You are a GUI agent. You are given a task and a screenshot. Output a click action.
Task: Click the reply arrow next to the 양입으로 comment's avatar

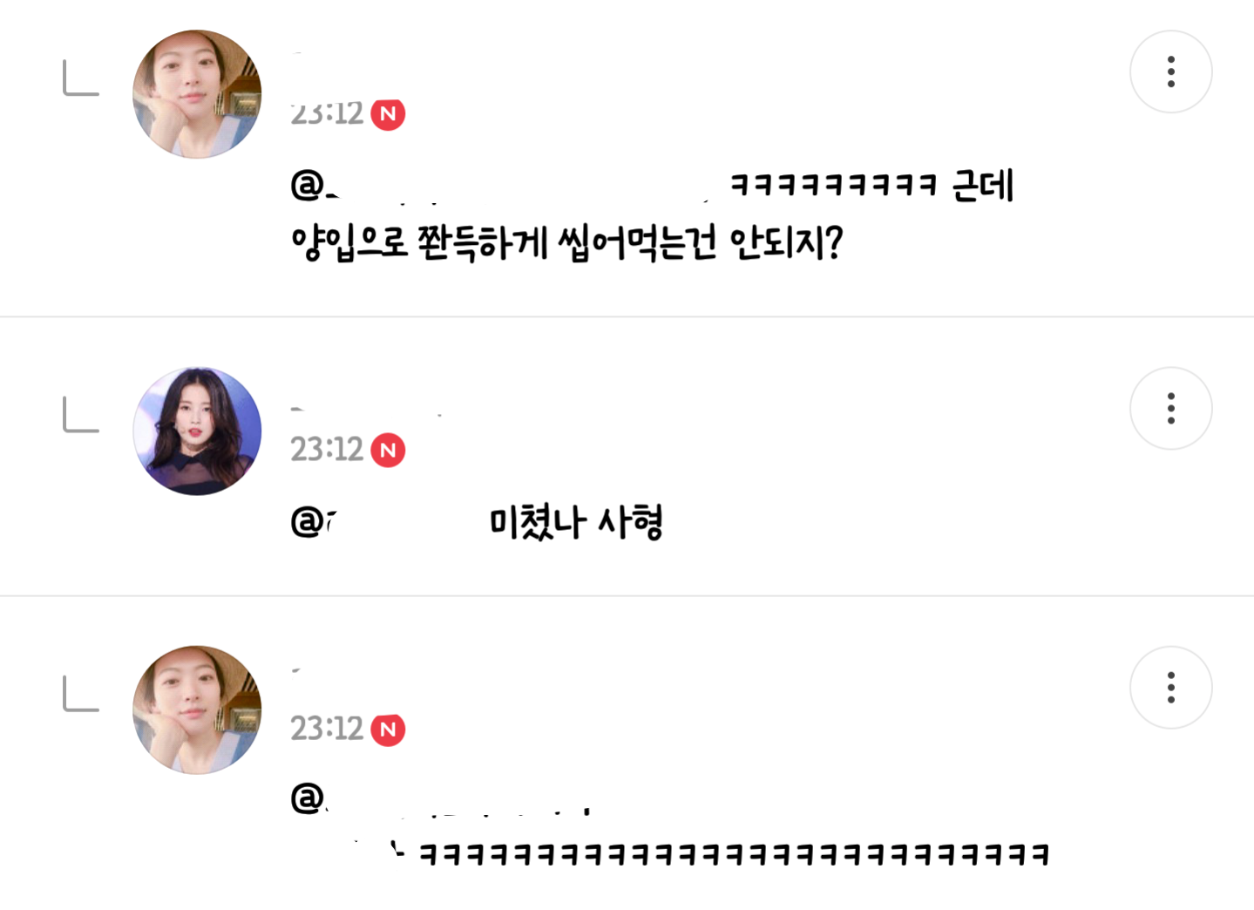point(81,78)
